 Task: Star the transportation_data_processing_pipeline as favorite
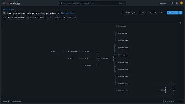59,13
